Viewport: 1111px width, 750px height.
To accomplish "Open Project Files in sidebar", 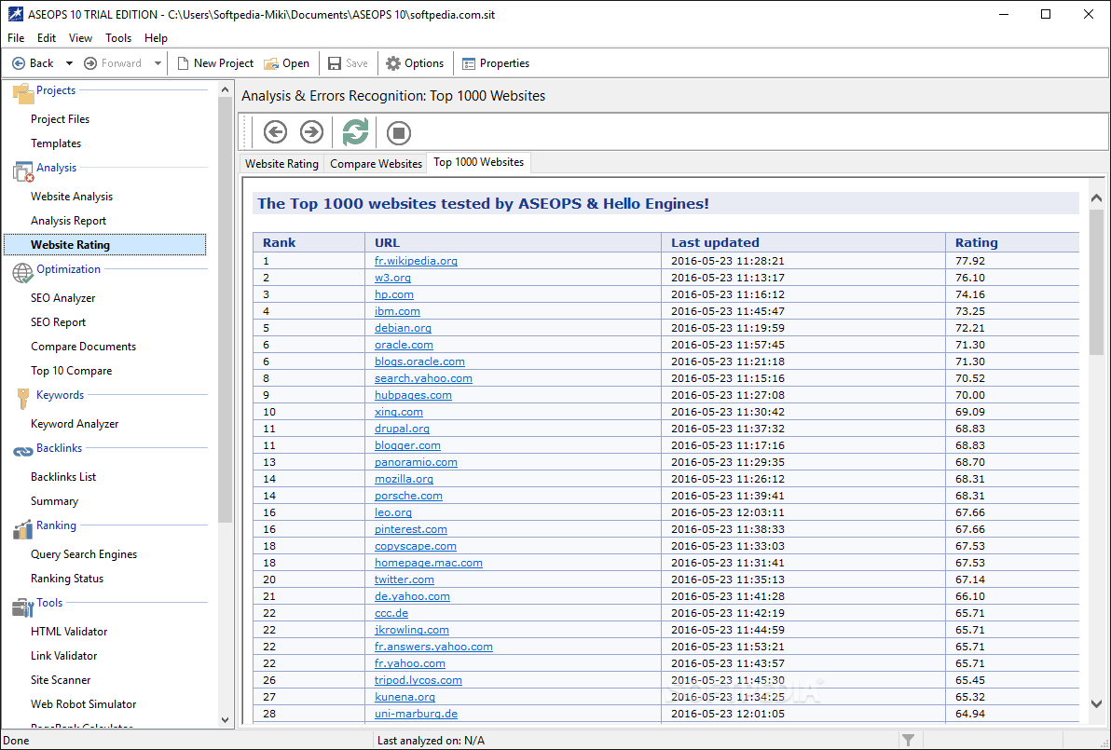I will [61, 119].
